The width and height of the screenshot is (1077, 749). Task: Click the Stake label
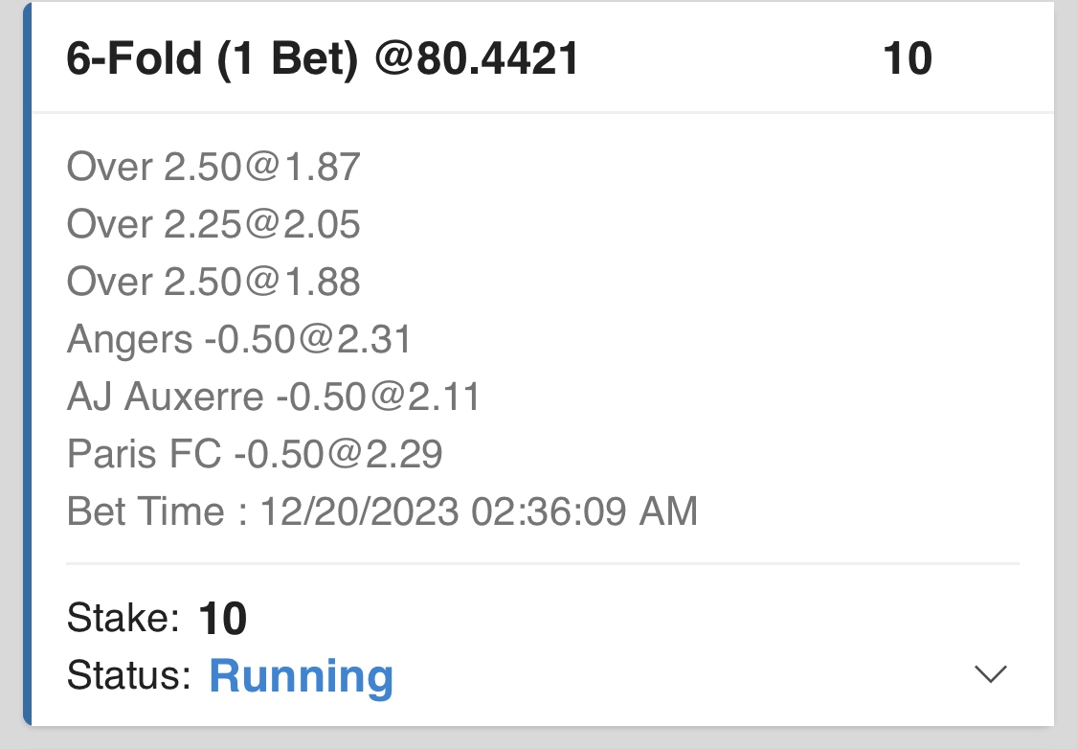pos(123,619)
